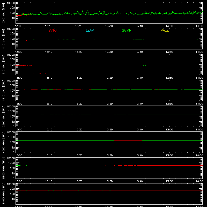Click the 13:20 time label below the 8800 MHz plot
The image size is (207, 207).
point(79,181)
